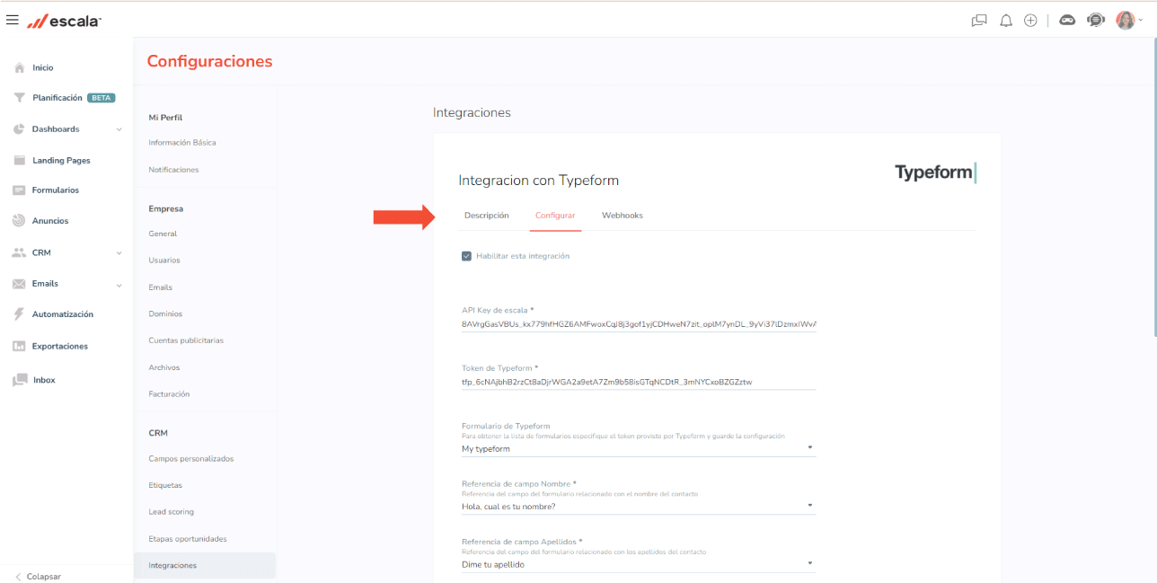Open Usuarios settings
The image size is (1157, 583).
point(164,261)
